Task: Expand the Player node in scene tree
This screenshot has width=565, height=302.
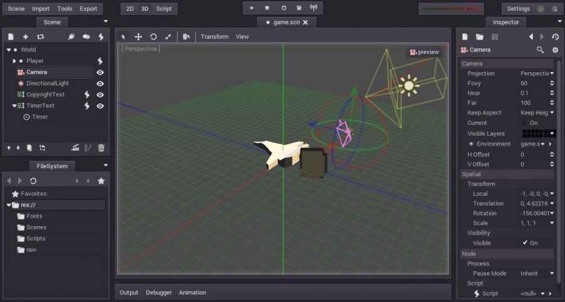Action: click(14, 61)
